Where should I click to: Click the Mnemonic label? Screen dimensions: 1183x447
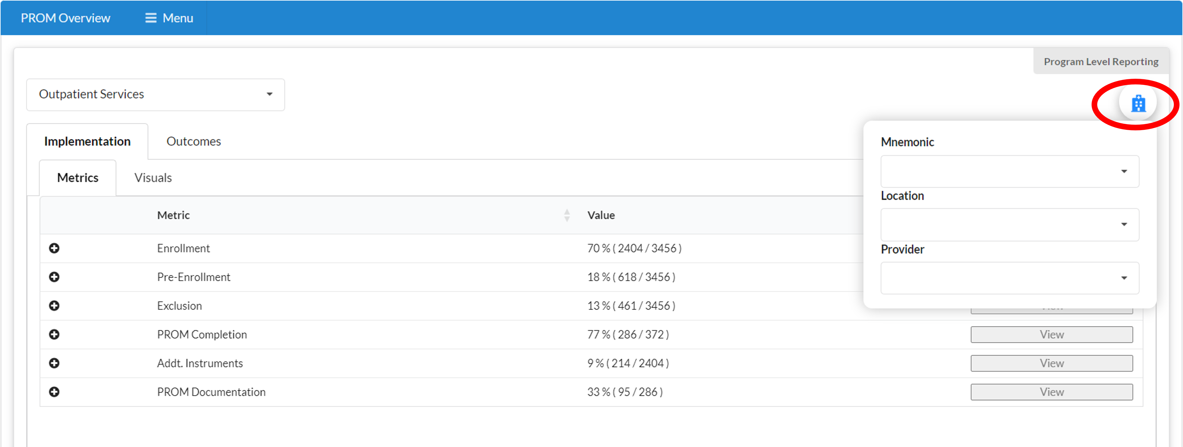pyautogui.click(x=907, y=142)
